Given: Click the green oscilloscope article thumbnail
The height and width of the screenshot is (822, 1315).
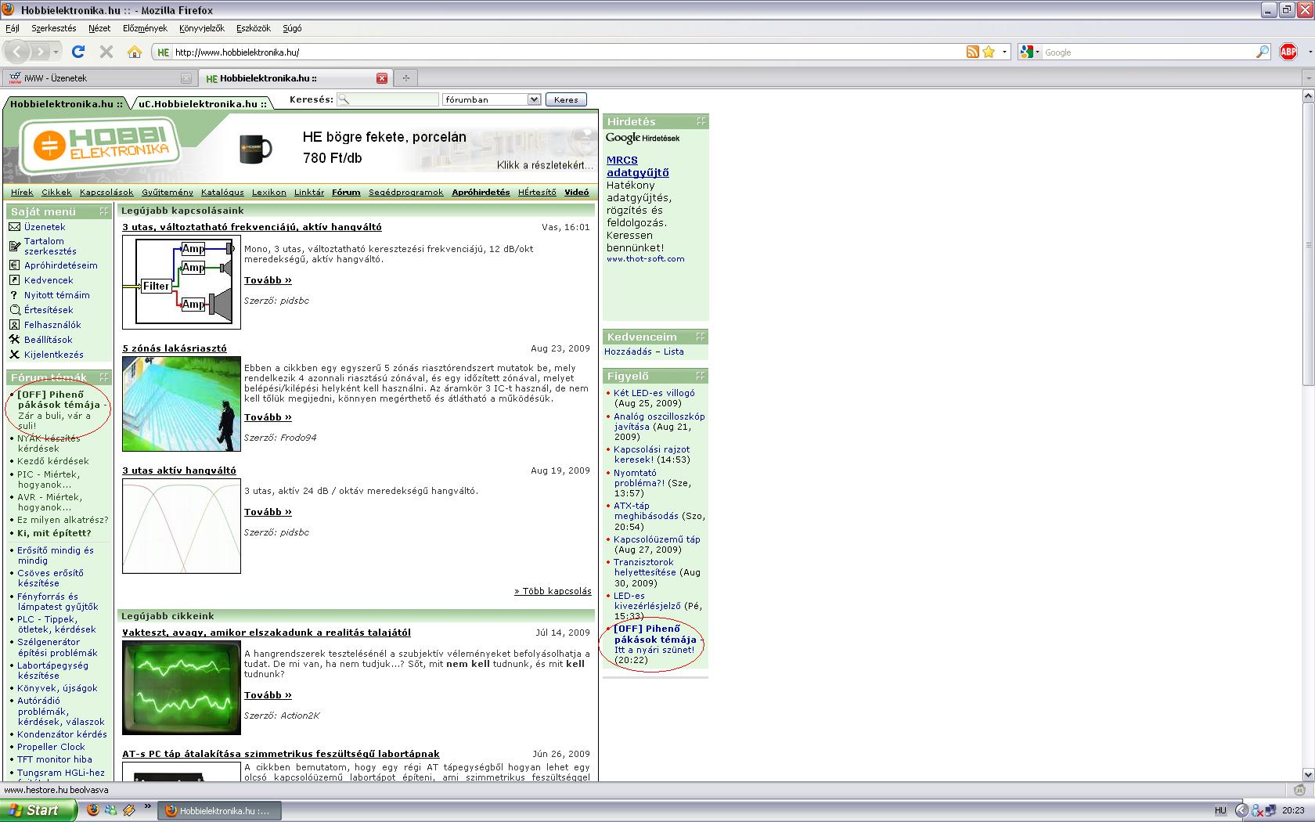Looking at the screenshot, I should pyautogui.click(x=182, y=687).
